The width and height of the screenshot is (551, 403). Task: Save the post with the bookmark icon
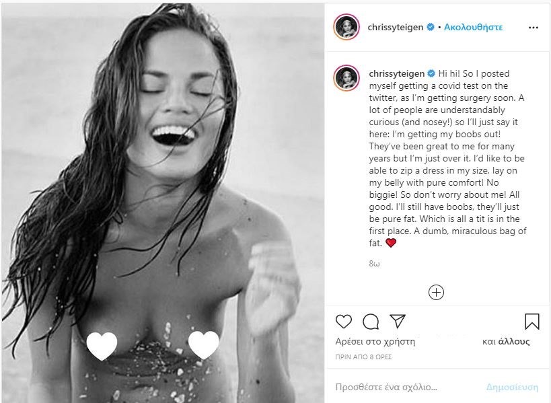(531, 320)
